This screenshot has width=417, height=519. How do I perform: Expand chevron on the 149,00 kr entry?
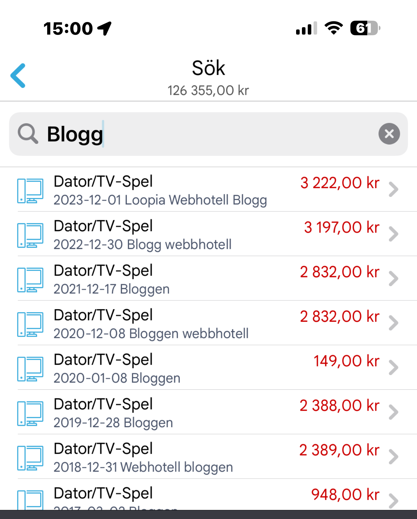click(x=393, y=368)
